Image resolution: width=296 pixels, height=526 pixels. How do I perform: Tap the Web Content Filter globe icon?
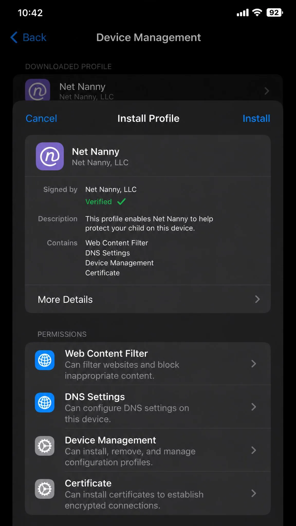pyautogui.click(x=45, y=360)
